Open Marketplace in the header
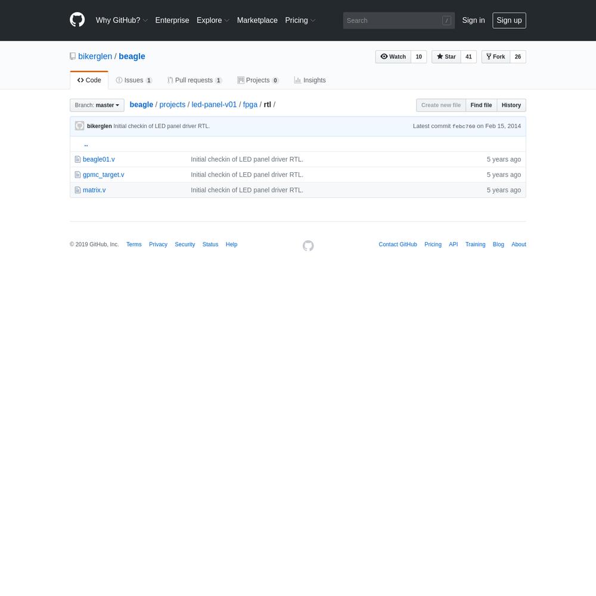 [257, 20]
